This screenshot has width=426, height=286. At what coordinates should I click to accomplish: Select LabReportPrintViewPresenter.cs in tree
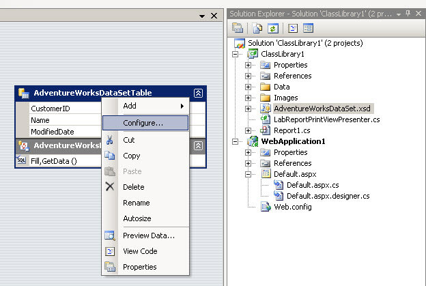327,119
